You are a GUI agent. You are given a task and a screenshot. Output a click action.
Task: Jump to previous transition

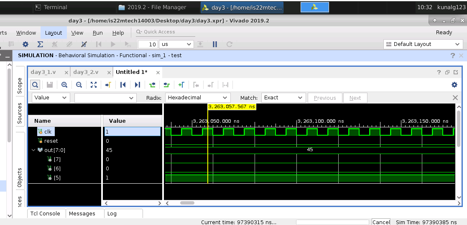pos(152,85)
